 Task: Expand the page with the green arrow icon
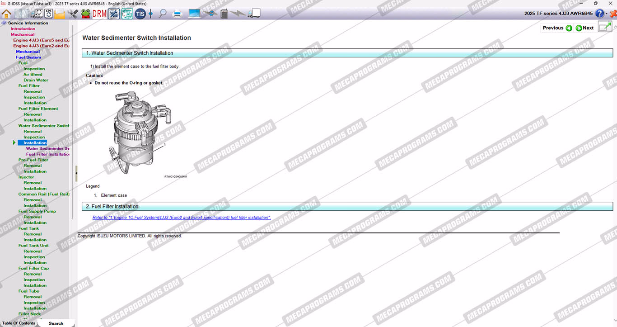pyautogui.click(x=604, y=28)
